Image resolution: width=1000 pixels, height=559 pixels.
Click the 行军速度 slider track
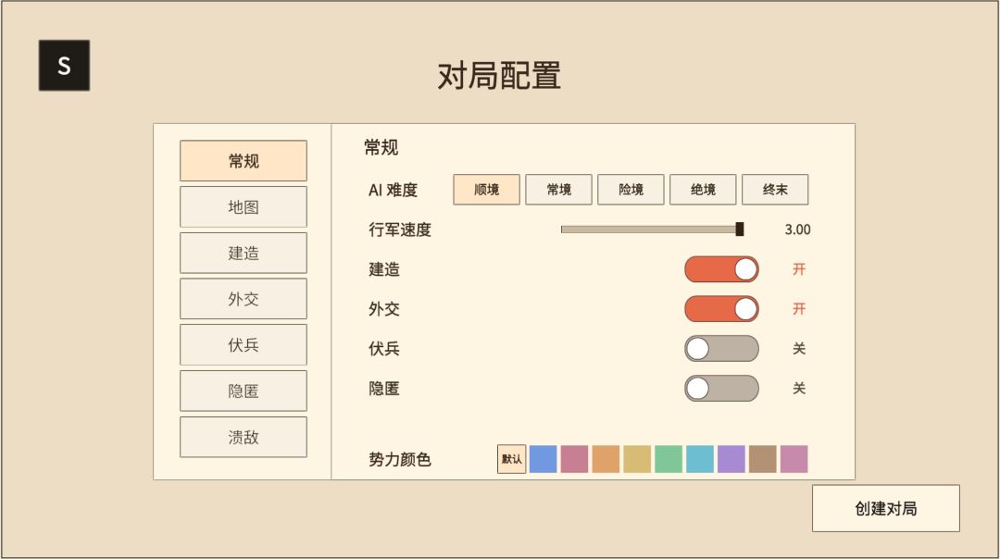tap(651, 230)
